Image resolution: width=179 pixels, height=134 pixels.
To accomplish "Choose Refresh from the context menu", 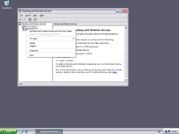I will (33, 46).
